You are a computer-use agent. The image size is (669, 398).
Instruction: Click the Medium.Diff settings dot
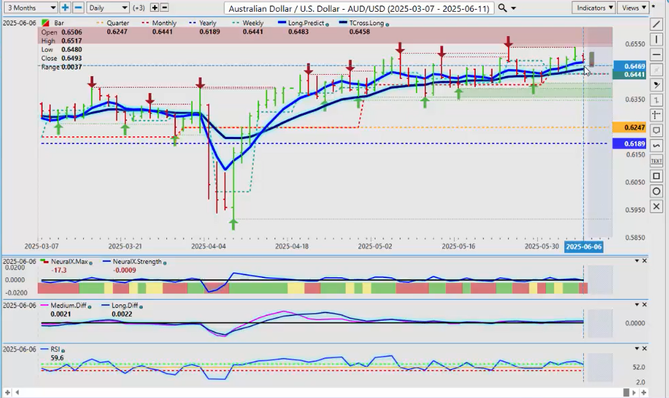pyautogui.click(x=89, y=307)
